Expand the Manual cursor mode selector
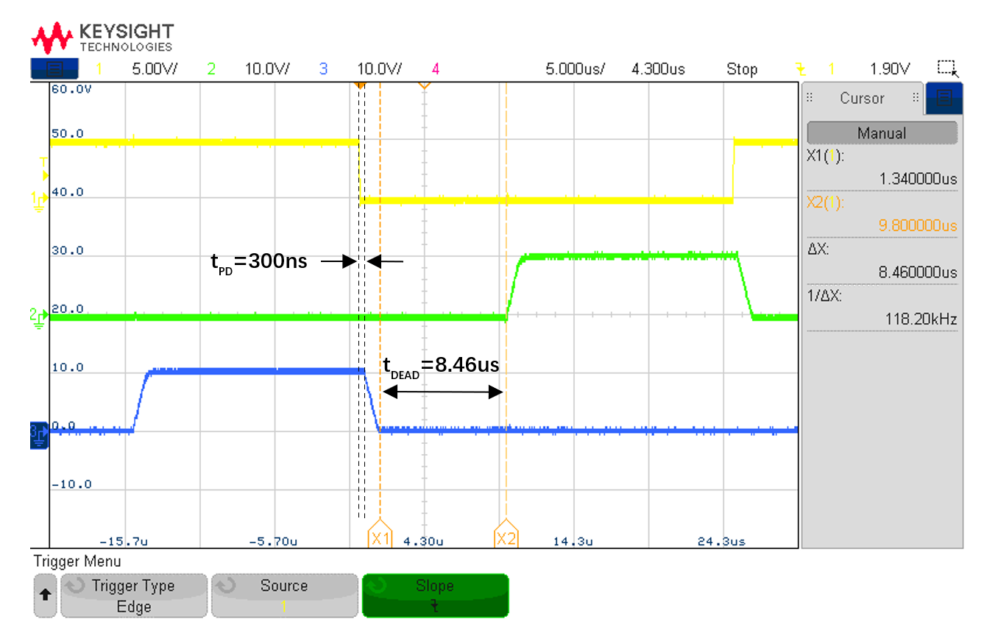This screenshot has height=636, width=984. pyautogui.click(x=882, y=133)
